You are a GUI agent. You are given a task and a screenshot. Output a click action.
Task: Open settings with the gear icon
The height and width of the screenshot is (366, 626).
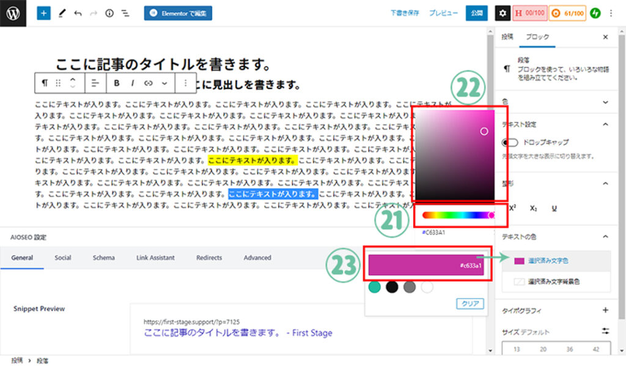coord(502,13)
